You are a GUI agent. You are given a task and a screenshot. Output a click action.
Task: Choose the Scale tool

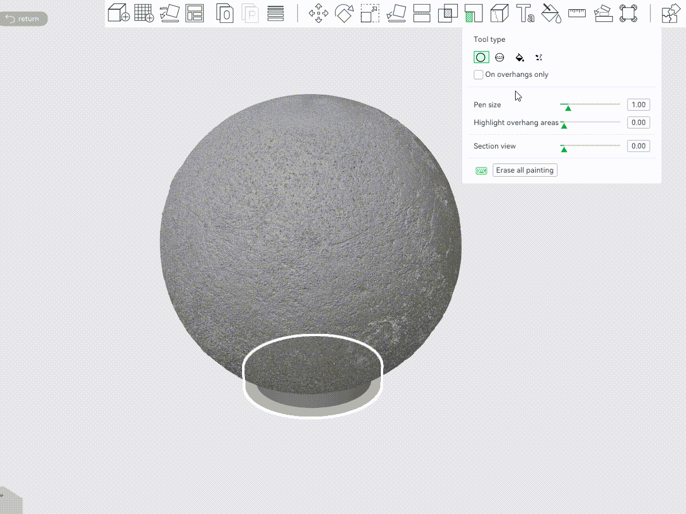[x=370, y=13]
